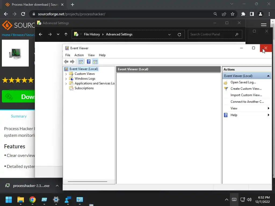Toggle Show/Hide Action Pane toolbar icon
Screen dimensions: 275x206
(95, 62)
